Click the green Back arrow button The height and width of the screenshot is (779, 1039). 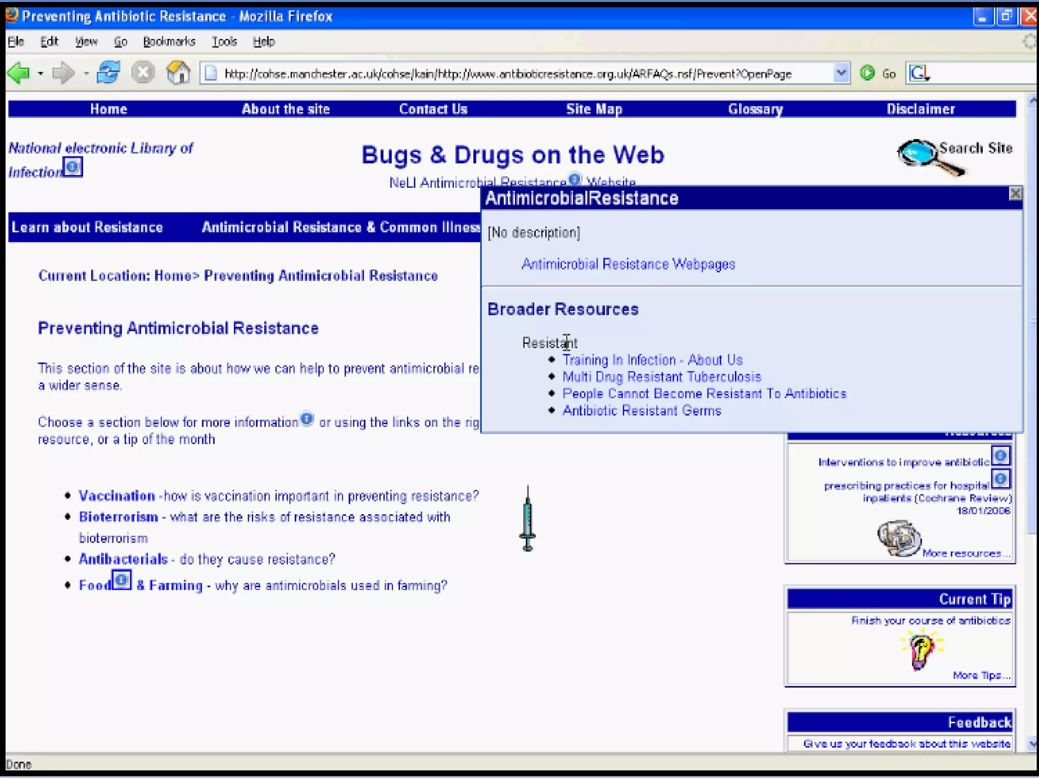pos(19,74)
